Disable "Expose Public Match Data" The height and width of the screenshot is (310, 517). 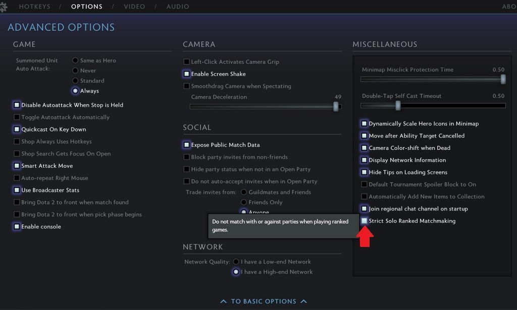pos(186,145)
